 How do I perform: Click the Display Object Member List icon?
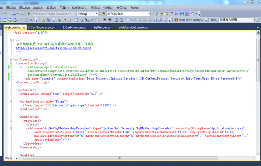(x=76, y=20)
